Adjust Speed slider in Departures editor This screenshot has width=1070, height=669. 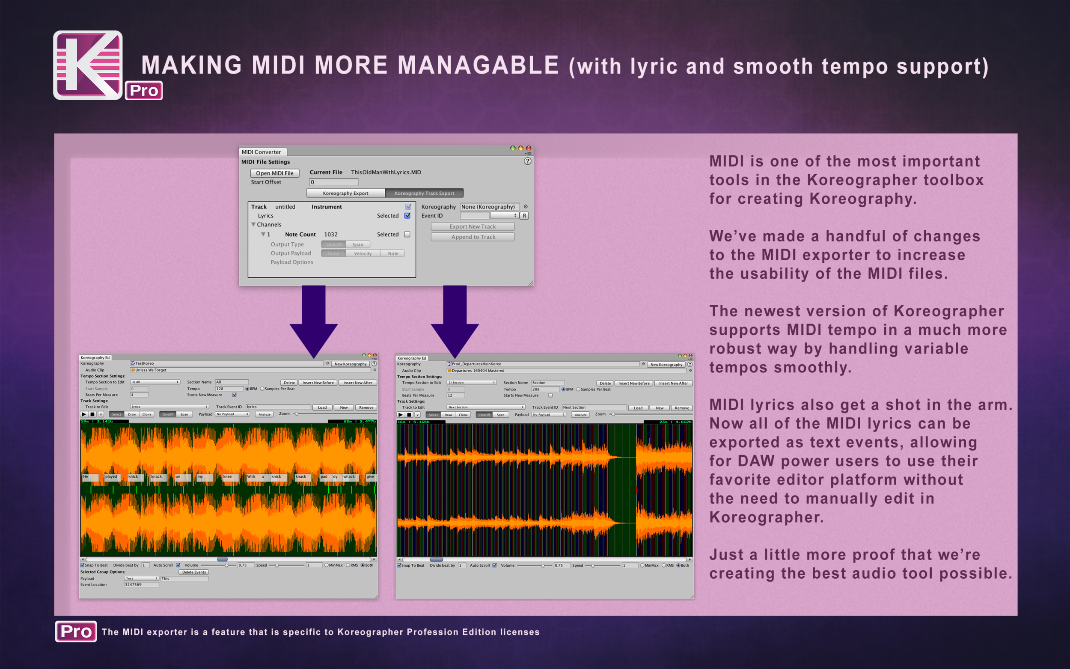pyautogui.click(x=603, y=565)
